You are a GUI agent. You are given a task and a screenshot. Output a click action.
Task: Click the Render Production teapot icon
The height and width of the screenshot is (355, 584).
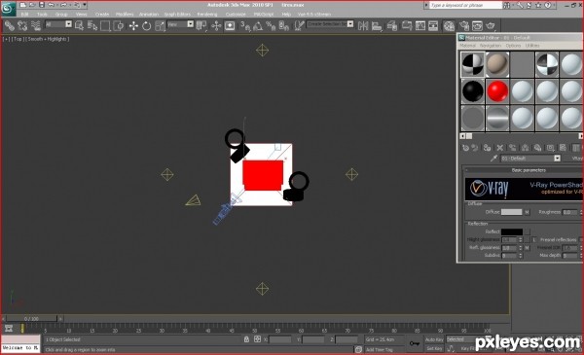click(x=491, y=25)
